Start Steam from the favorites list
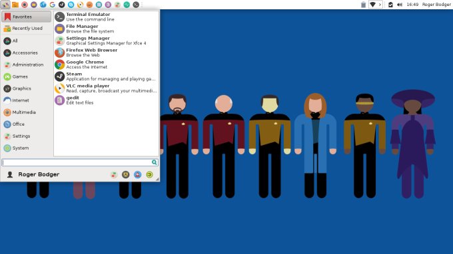 point(106,76)
